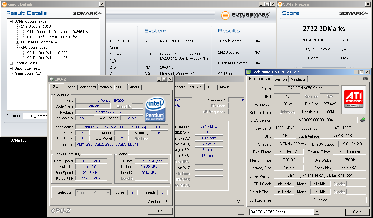Click the Multiplier value x 12.0
Image resolution: width=373 pixels, height=218 pixels.
coord(91,167)
